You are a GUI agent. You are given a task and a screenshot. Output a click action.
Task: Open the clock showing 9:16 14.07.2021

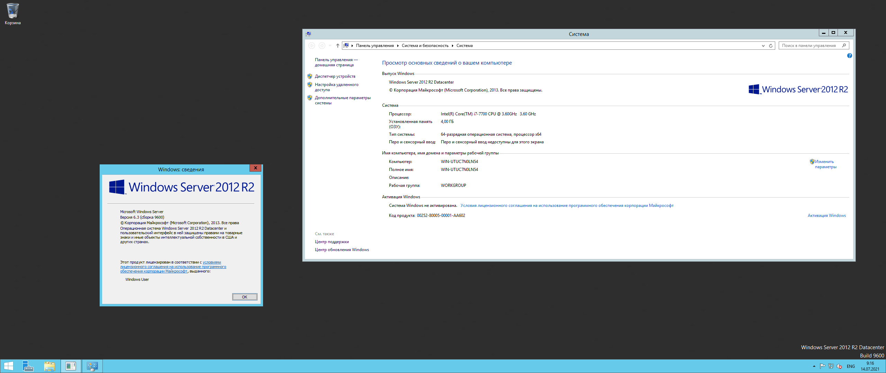(870, 366)
